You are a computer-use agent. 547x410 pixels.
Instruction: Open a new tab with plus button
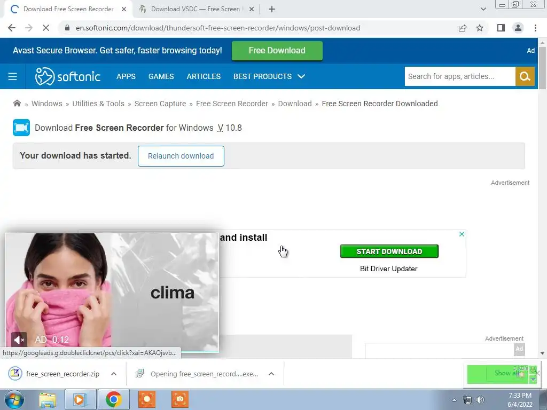272,10
